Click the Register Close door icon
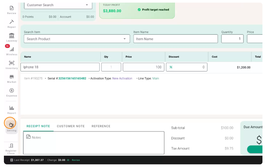 [11, 146]
